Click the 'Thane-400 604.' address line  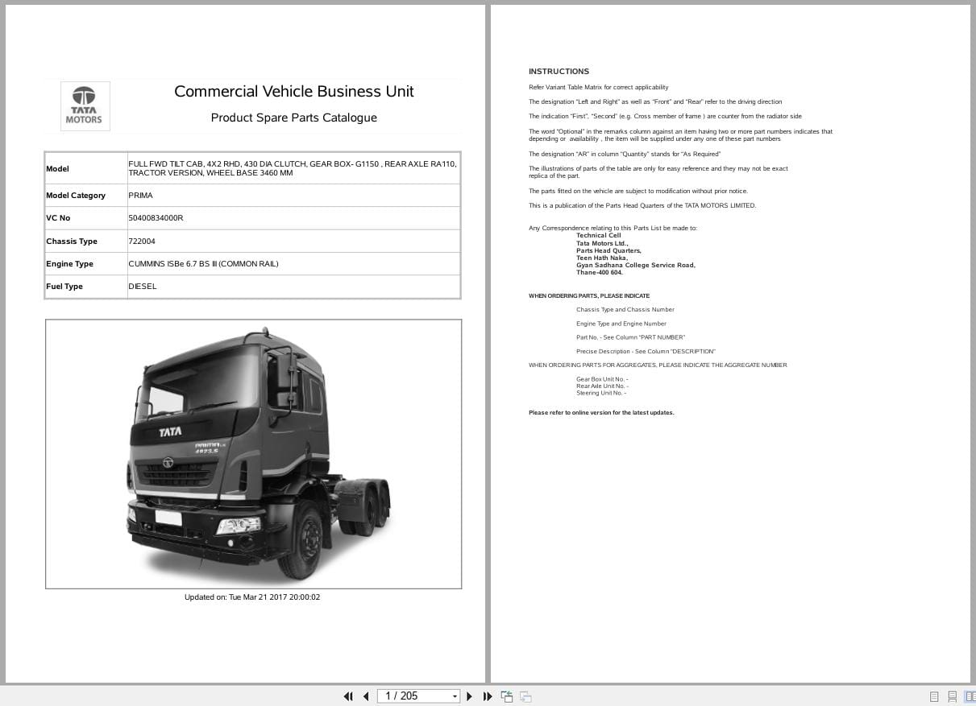tap(599, 272)
